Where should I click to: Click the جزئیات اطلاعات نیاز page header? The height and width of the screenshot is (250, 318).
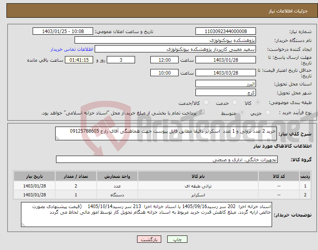pyautogui.click(x=288, y=11)
